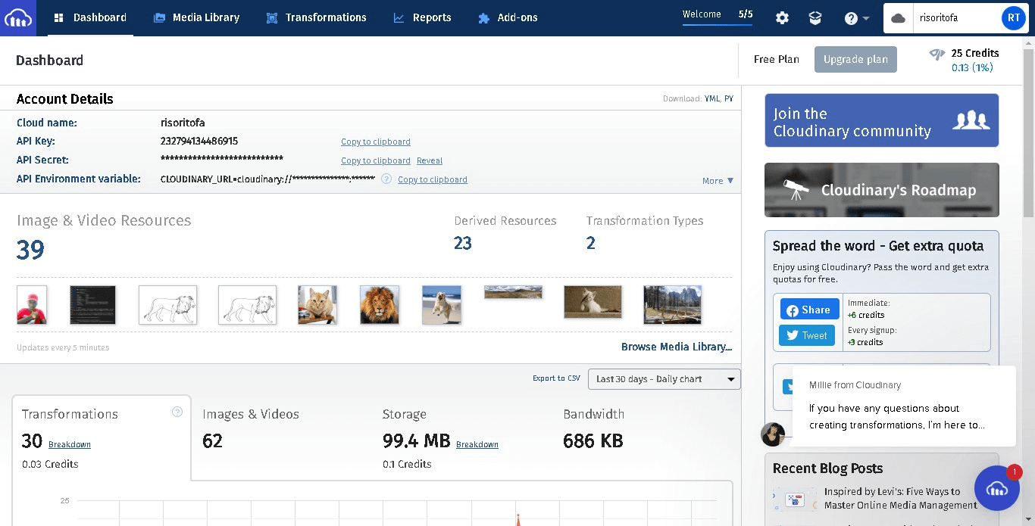Click Join the Cloudinary community banner
This screenshot has width=1035, height=526.
pyautogui.click(x=882, y=120)
